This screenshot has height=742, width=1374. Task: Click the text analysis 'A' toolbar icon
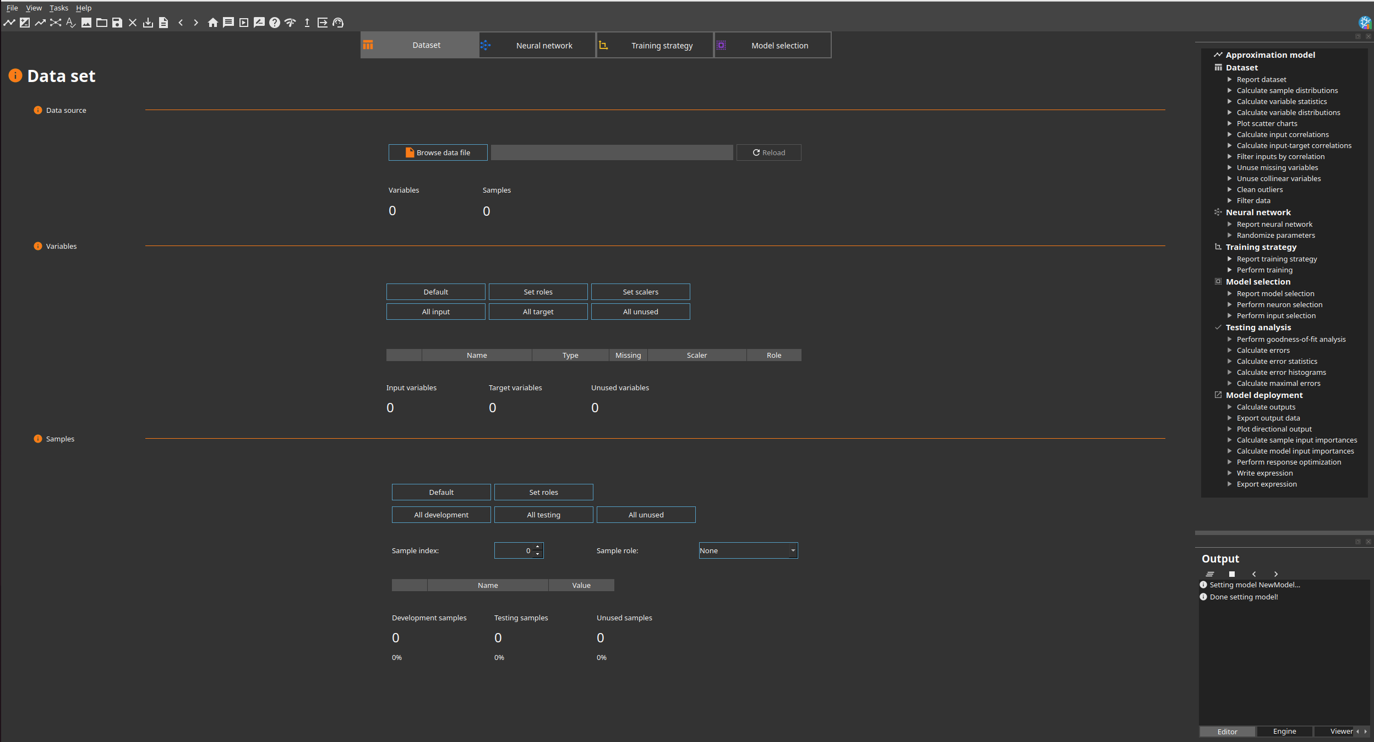click(70, 23)
